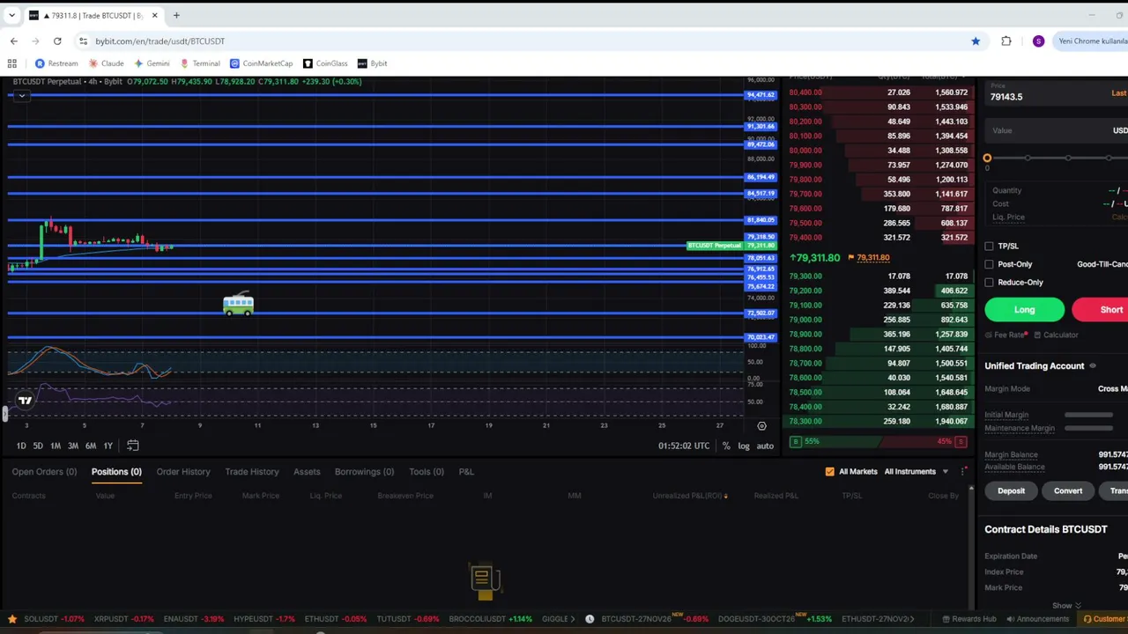1128x634 pixels.
Task: Open the Trade History tab
Action: tap(251, 471)
